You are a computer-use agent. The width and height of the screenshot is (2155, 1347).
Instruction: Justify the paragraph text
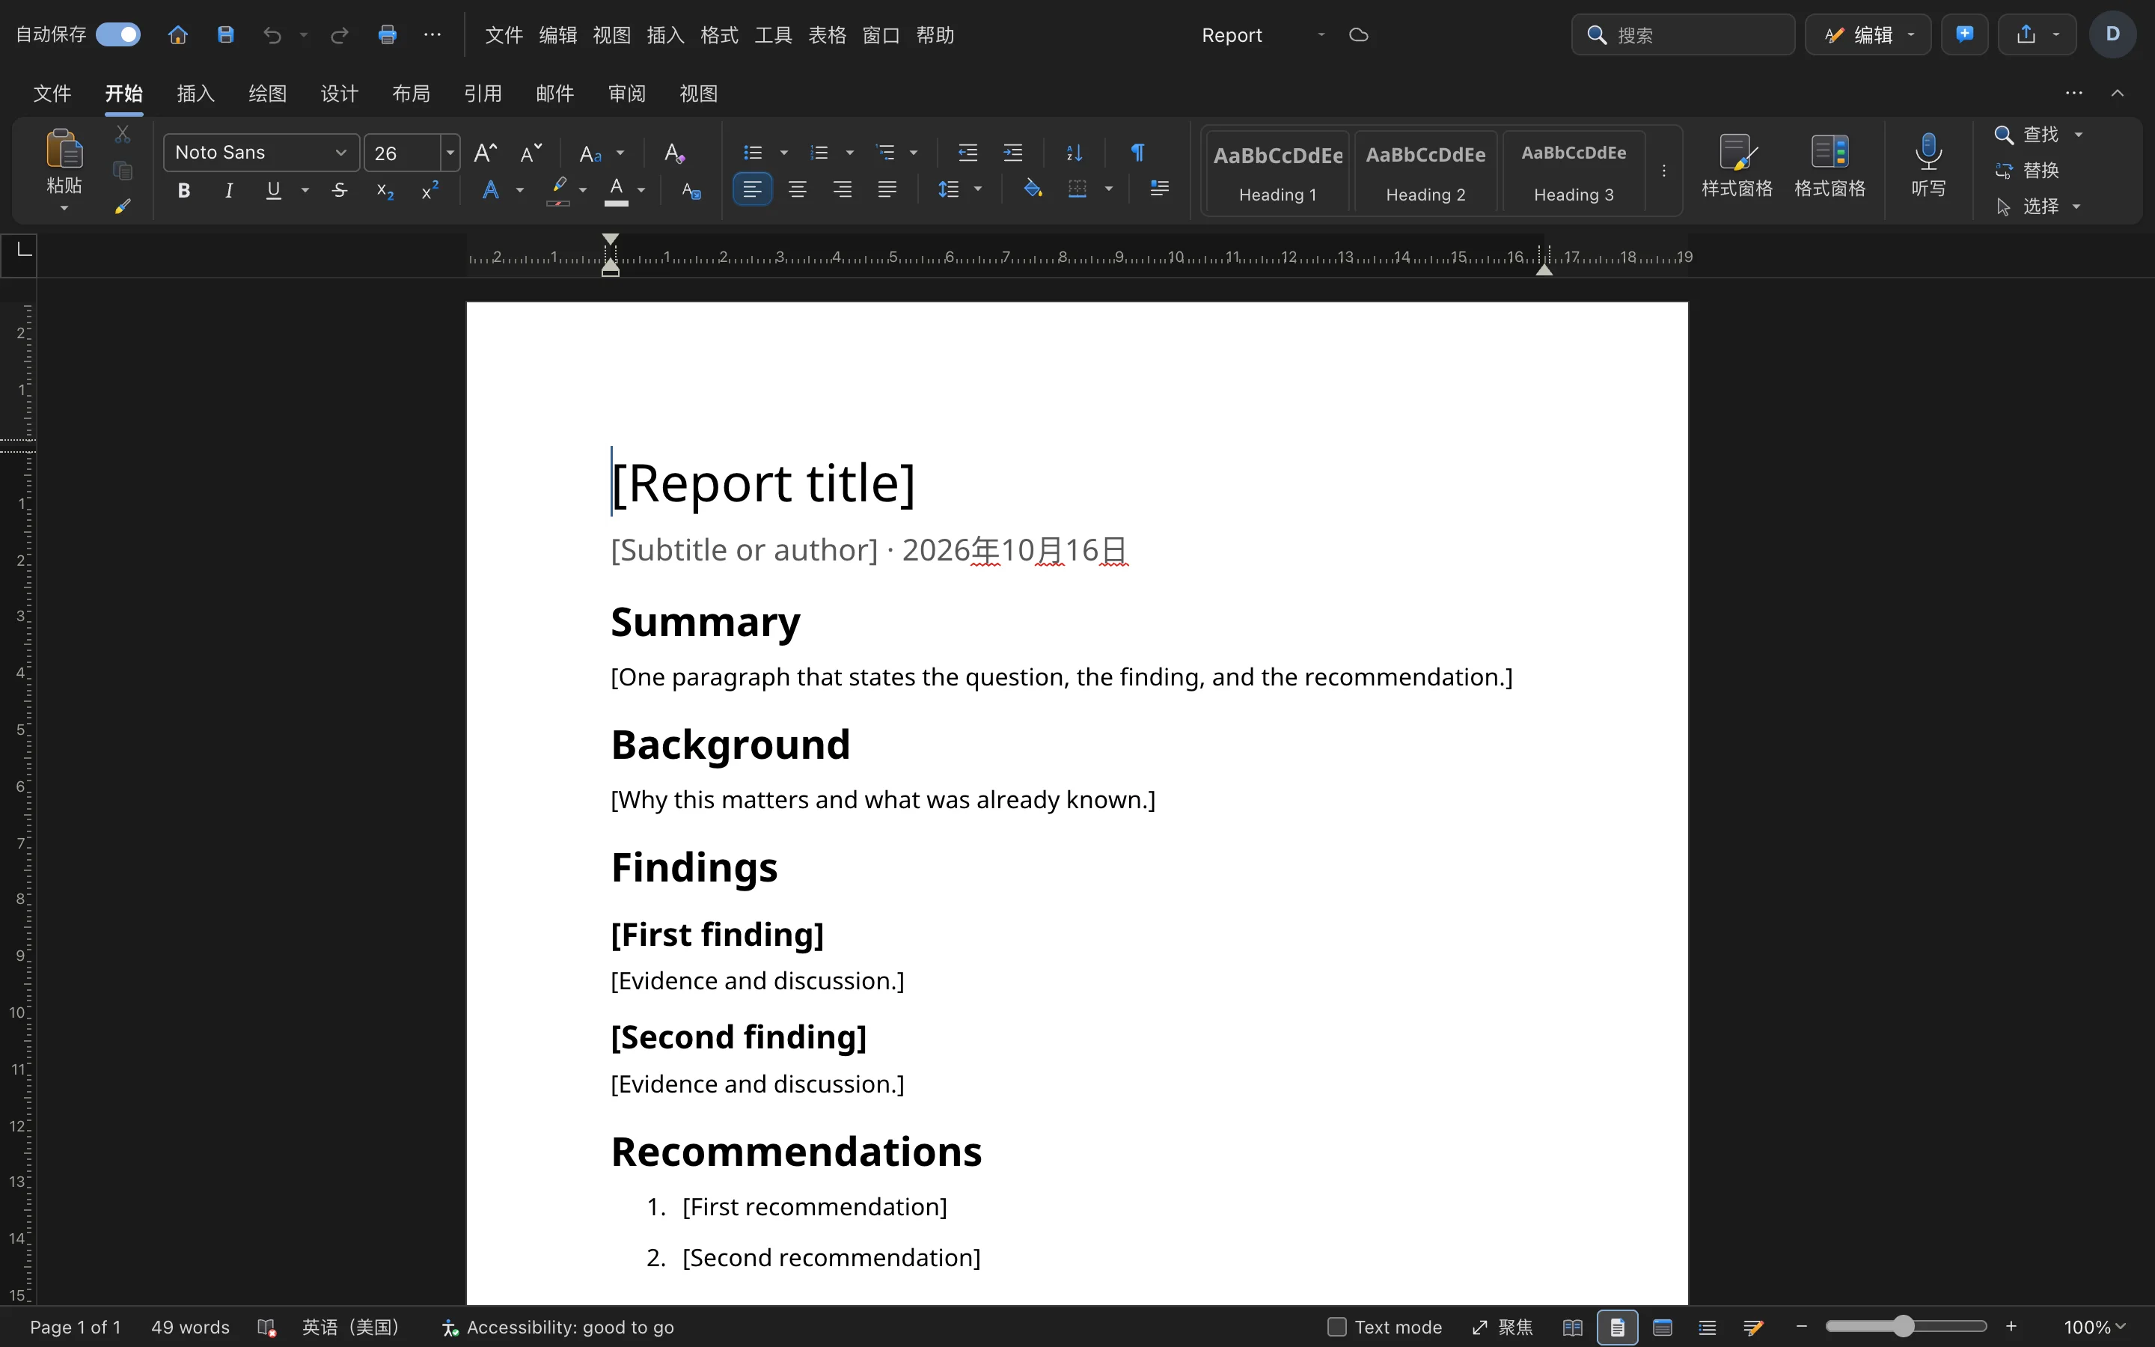(x=887, y=190)
